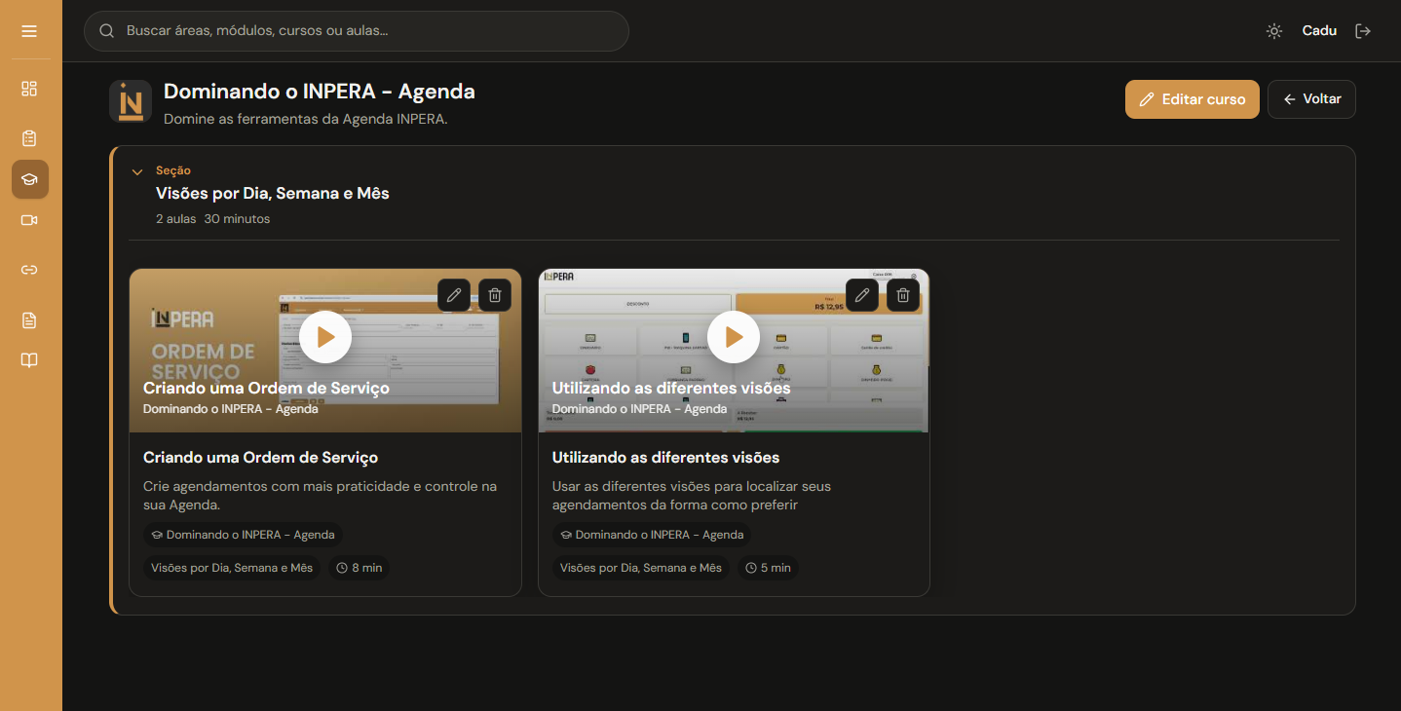Edit the Utilizando as diferentes visões lesson
1401x711 pixels.
862,295
